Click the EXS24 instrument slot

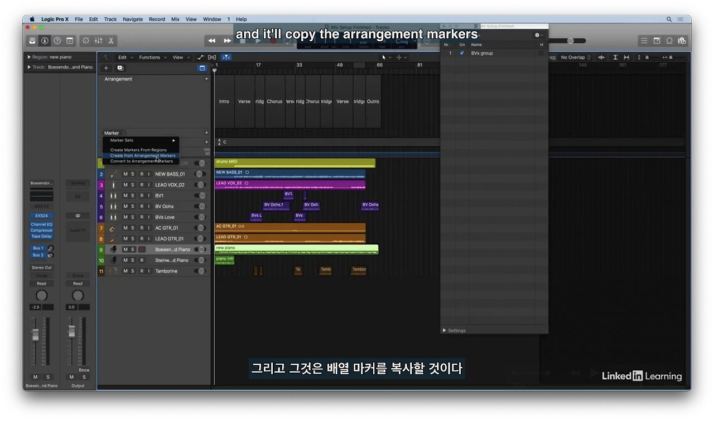coord(42,216)
